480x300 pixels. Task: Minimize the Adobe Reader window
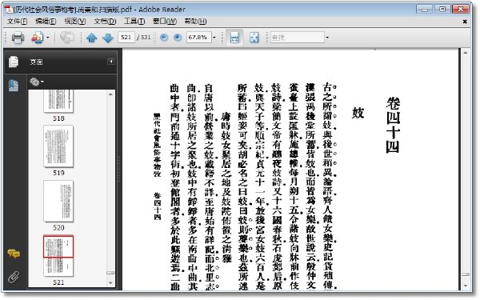click(424, 9)
